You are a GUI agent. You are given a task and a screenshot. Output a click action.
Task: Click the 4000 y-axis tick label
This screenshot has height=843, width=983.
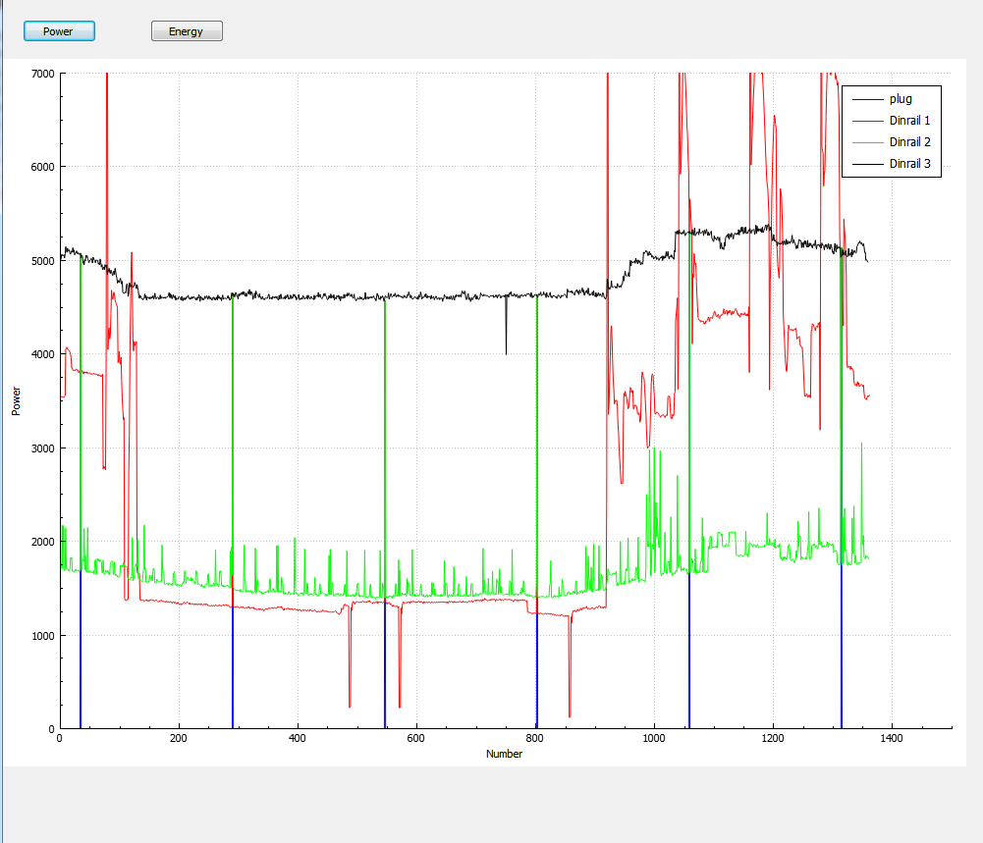(x=42, y=354)
